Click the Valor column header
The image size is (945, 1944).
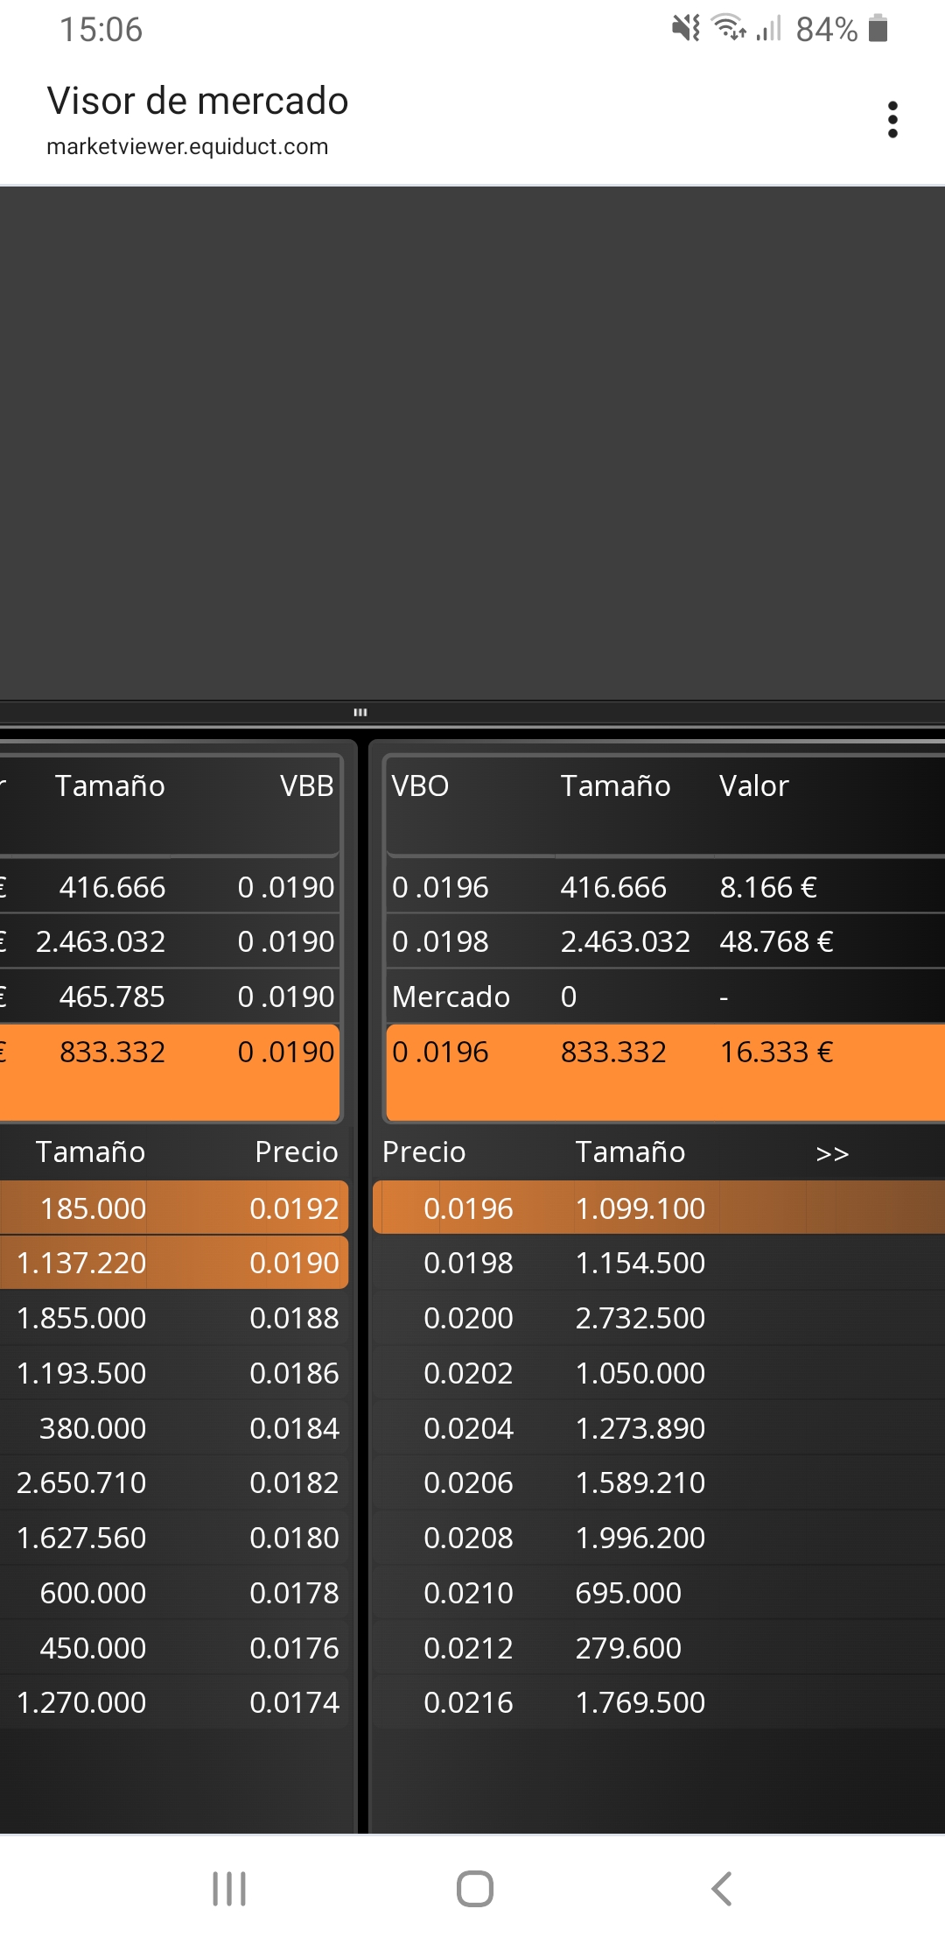754,785
